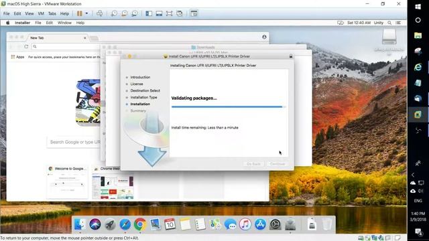
Task: Open Finder from the Dock
Action: (80, 225)
